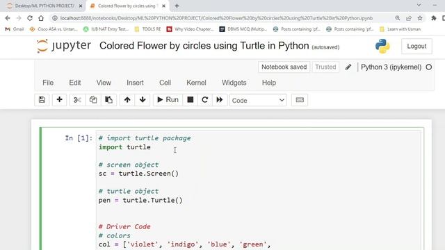
Task: Reload the current page
Action: pos(30,18)
